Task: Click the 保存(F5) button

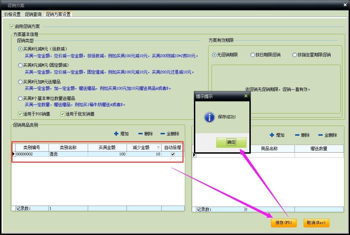Action: pyautogui.click(x=284, y=223)
